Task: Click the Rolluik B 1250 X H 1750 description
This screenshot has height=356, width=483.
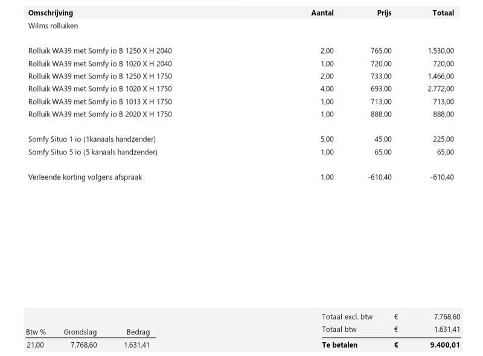Action: [100, 77]
